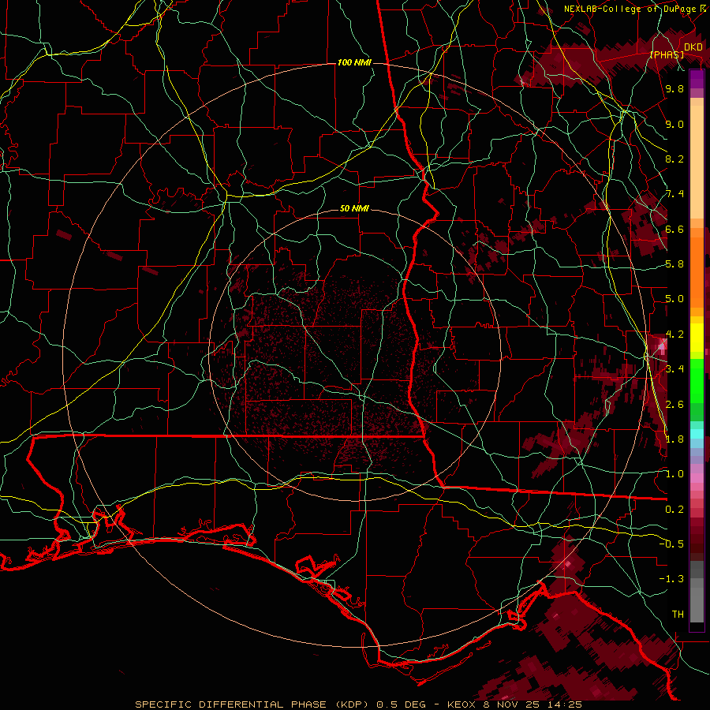Click the 1.8 value on the color scale

tap(674, 439)
